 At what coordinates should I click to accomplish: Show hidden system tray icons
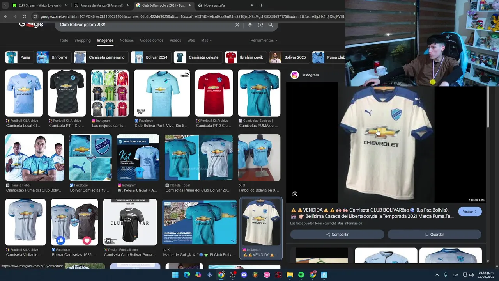pos(437,275)
